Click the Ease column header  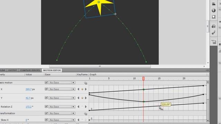pos(48,74)
